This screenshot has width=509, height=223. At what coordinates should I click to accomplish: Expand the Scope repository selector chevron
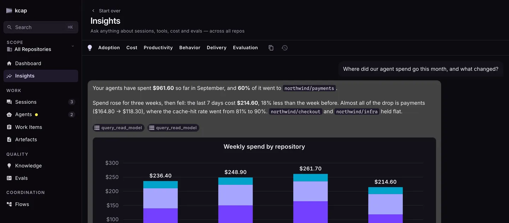point(73,46)
